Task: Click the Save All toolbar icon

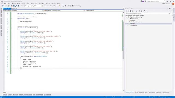Action: [x=16, y=6]
